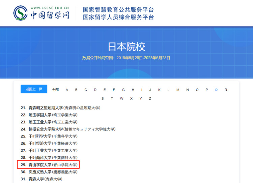Filter schools by letter B
This screenshot has width=253, height=183.
[x=76, y=90]
